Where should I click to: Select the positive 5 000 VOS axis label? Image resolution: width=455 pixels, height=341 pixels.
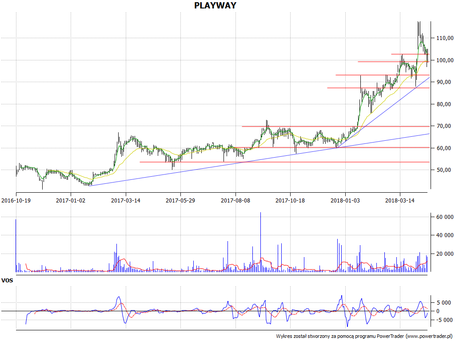(x=444, y=303)
